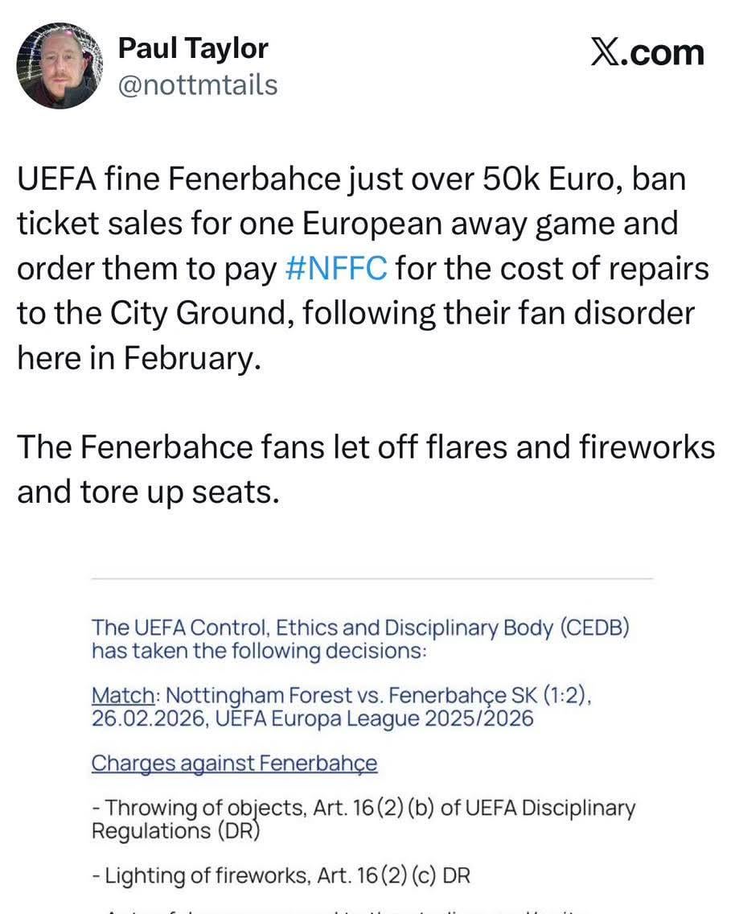Screen dimensions: 735x914
Task: Click the tweet line starting "UEFA fine Fenerbahce"
Action: click(351, 179)
